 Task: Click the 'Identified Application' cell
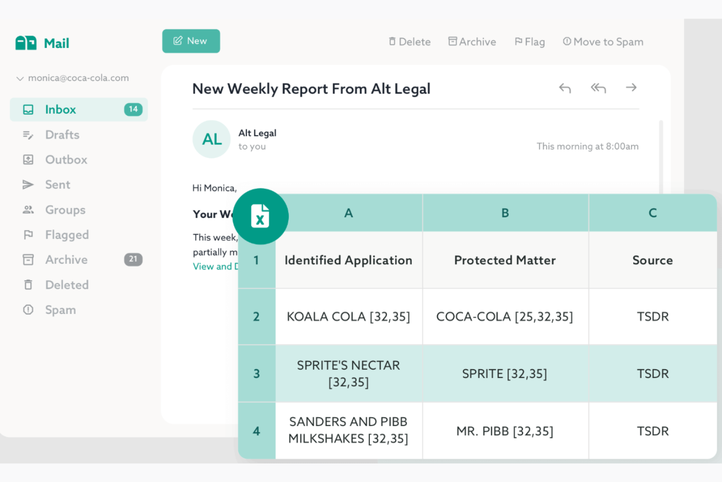coord(349,260)
